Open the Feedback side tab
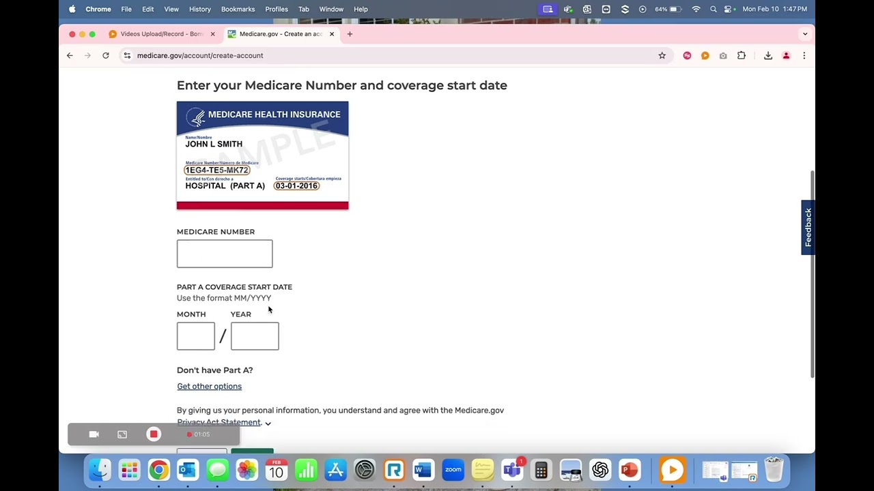The width and height of the screenshot is (874, 491). pyautogui.click(x=808, y=227)
